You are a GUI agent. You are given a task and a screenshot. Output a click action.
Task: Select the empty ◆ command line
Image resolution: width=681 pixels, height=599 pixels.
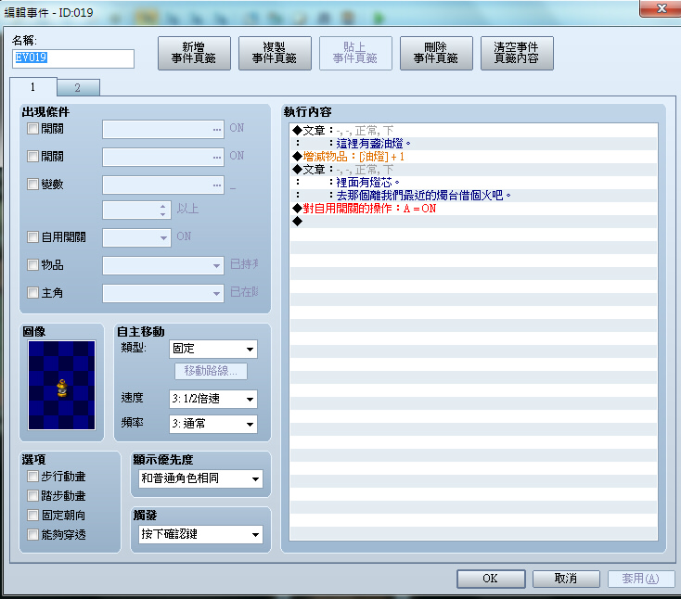pyautogui.click(x=473, y=222)
